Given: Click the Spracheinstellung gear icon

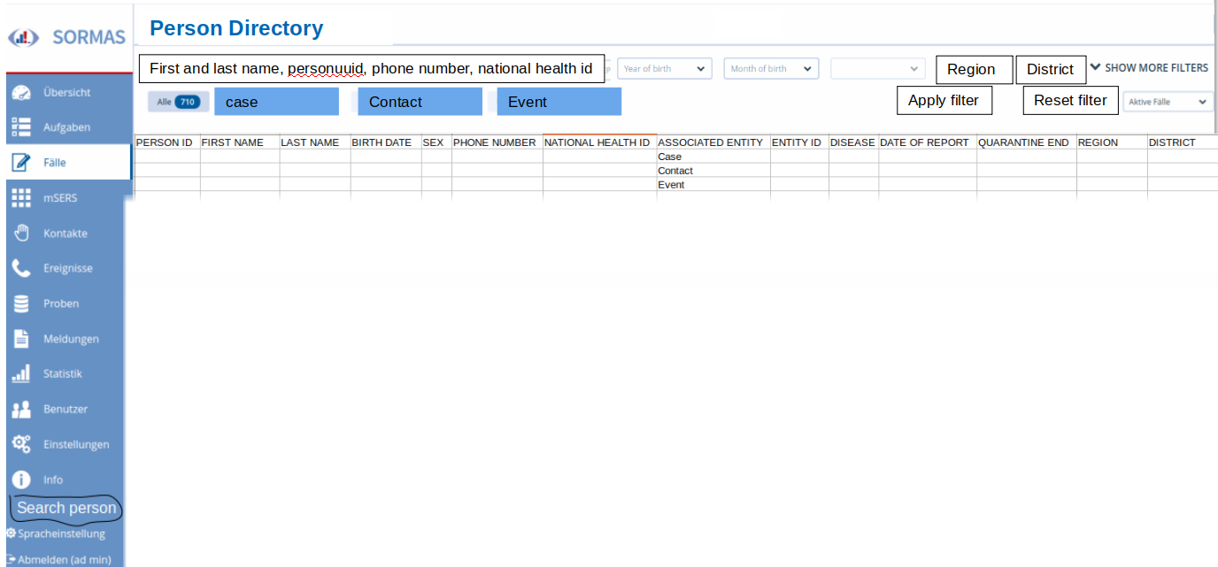Looking at the screenshot, I should click(x=11, y=533).
